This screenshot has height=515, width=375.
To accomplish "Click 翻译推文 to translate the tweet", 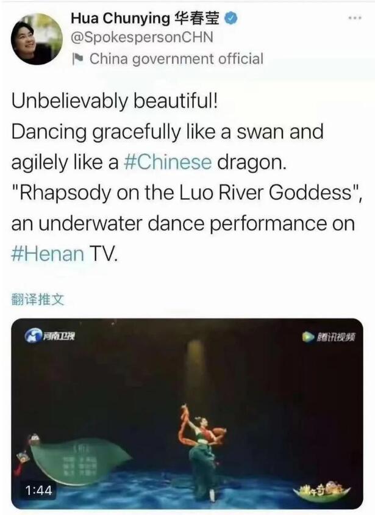I will click(37, 299).
